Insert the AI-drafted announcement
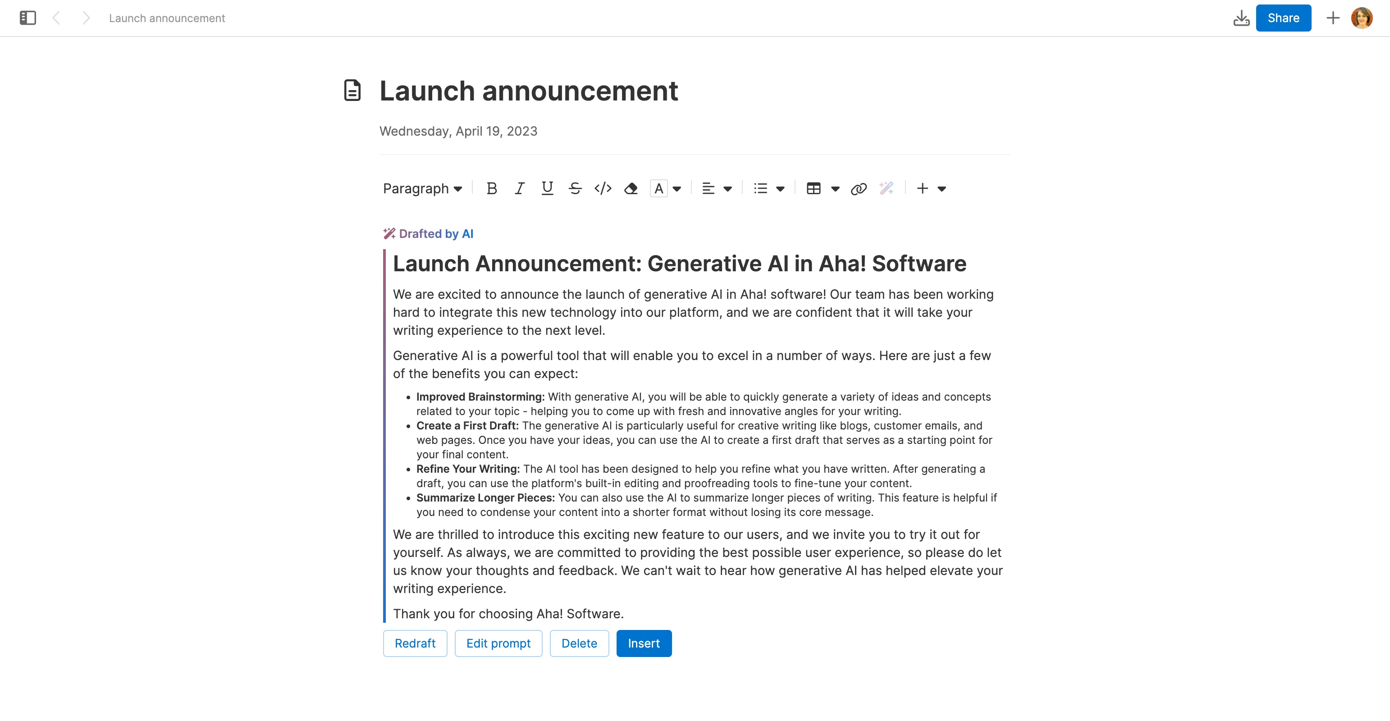1390x721 pixels. tap(644, 643)
